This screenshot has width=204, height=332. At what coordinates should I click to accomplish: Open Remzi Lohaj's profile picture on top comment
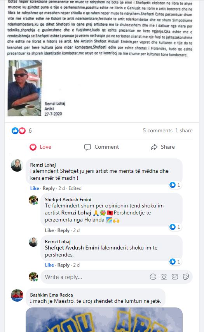tap(17, 165)
